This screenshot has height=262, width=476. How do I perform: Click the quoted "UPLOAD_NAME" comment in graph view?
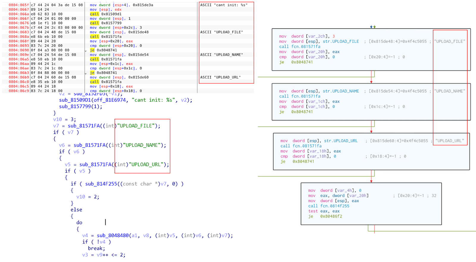(x=450, y=91)
